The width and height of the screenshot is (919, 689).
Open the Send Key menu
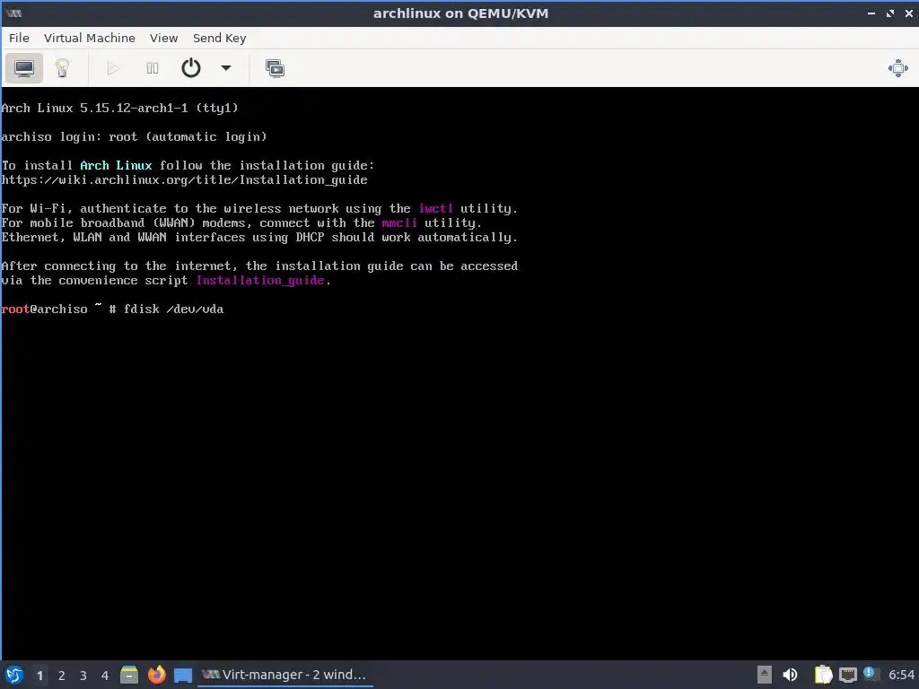[x=219, y=38]
